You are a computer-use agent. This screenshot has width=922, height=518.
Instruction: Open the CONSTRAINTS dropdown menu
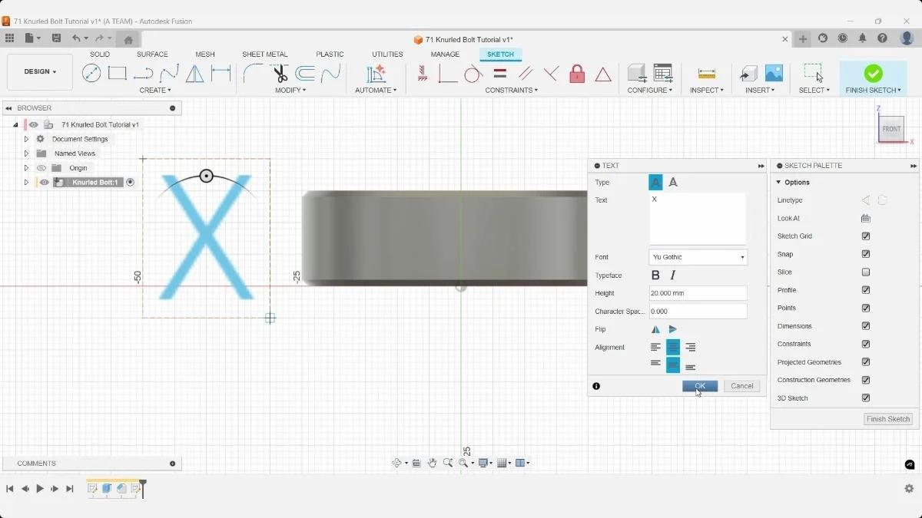pos(511,91)
